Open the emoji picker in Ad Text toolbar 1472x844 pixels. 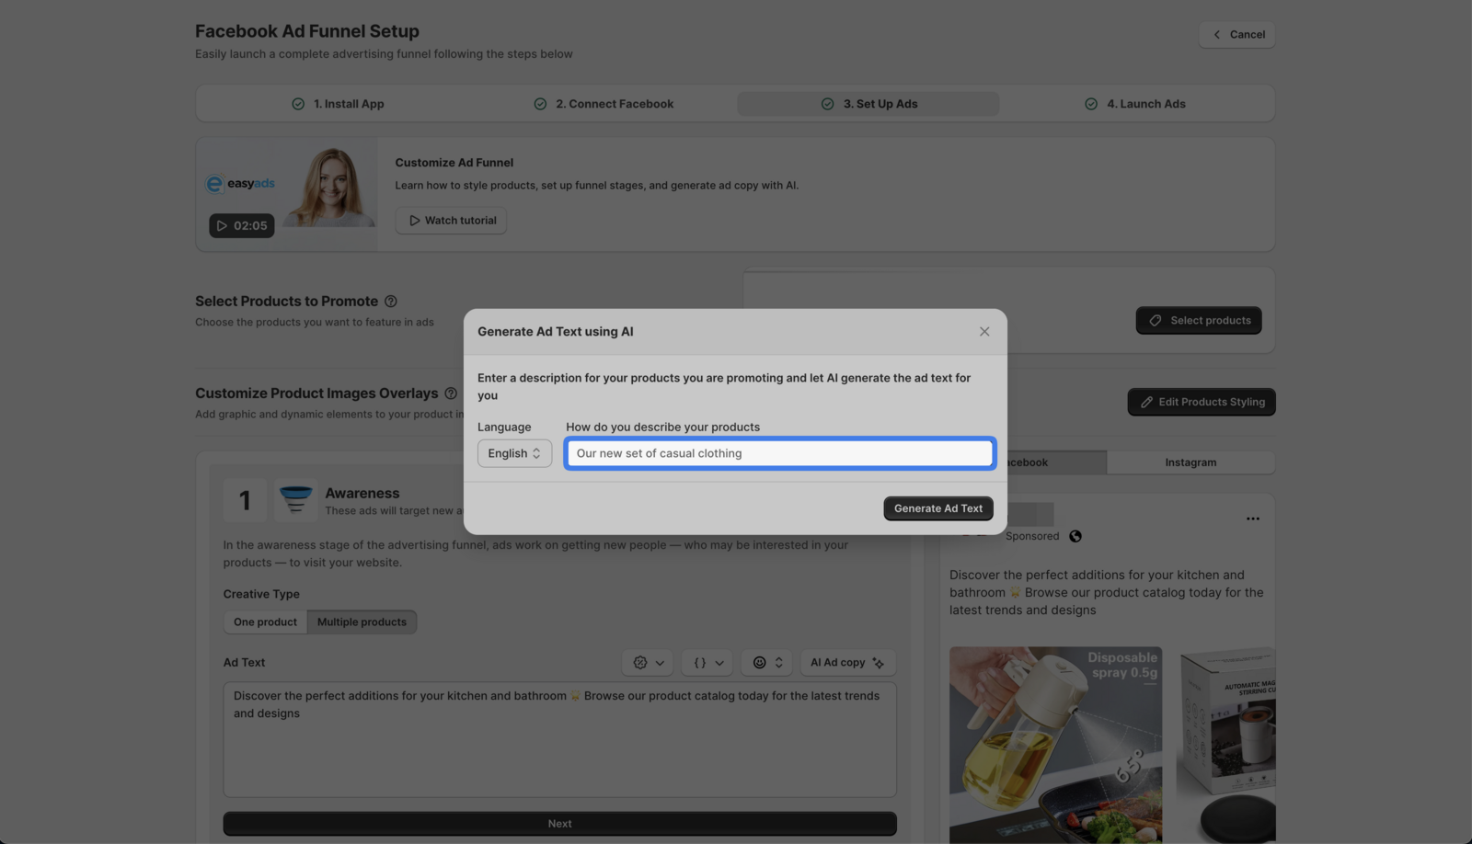[x=761, y=662]
